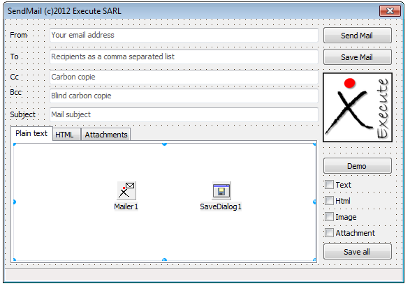The width and height of the screenshot is (410, 286).
Task: Toggle the Html checkbox
Action: [329, 201]
